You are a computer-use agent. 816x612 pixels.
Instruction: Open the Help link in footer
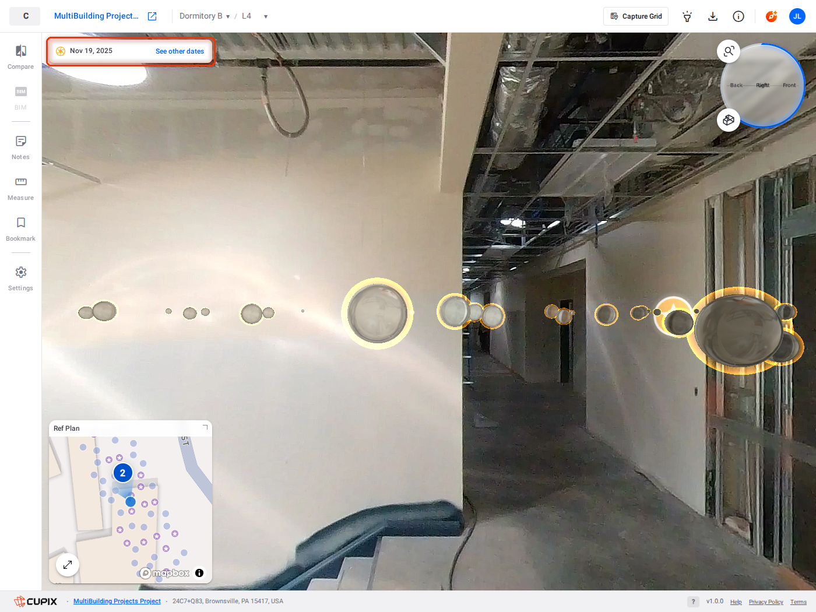coord(736,602)
